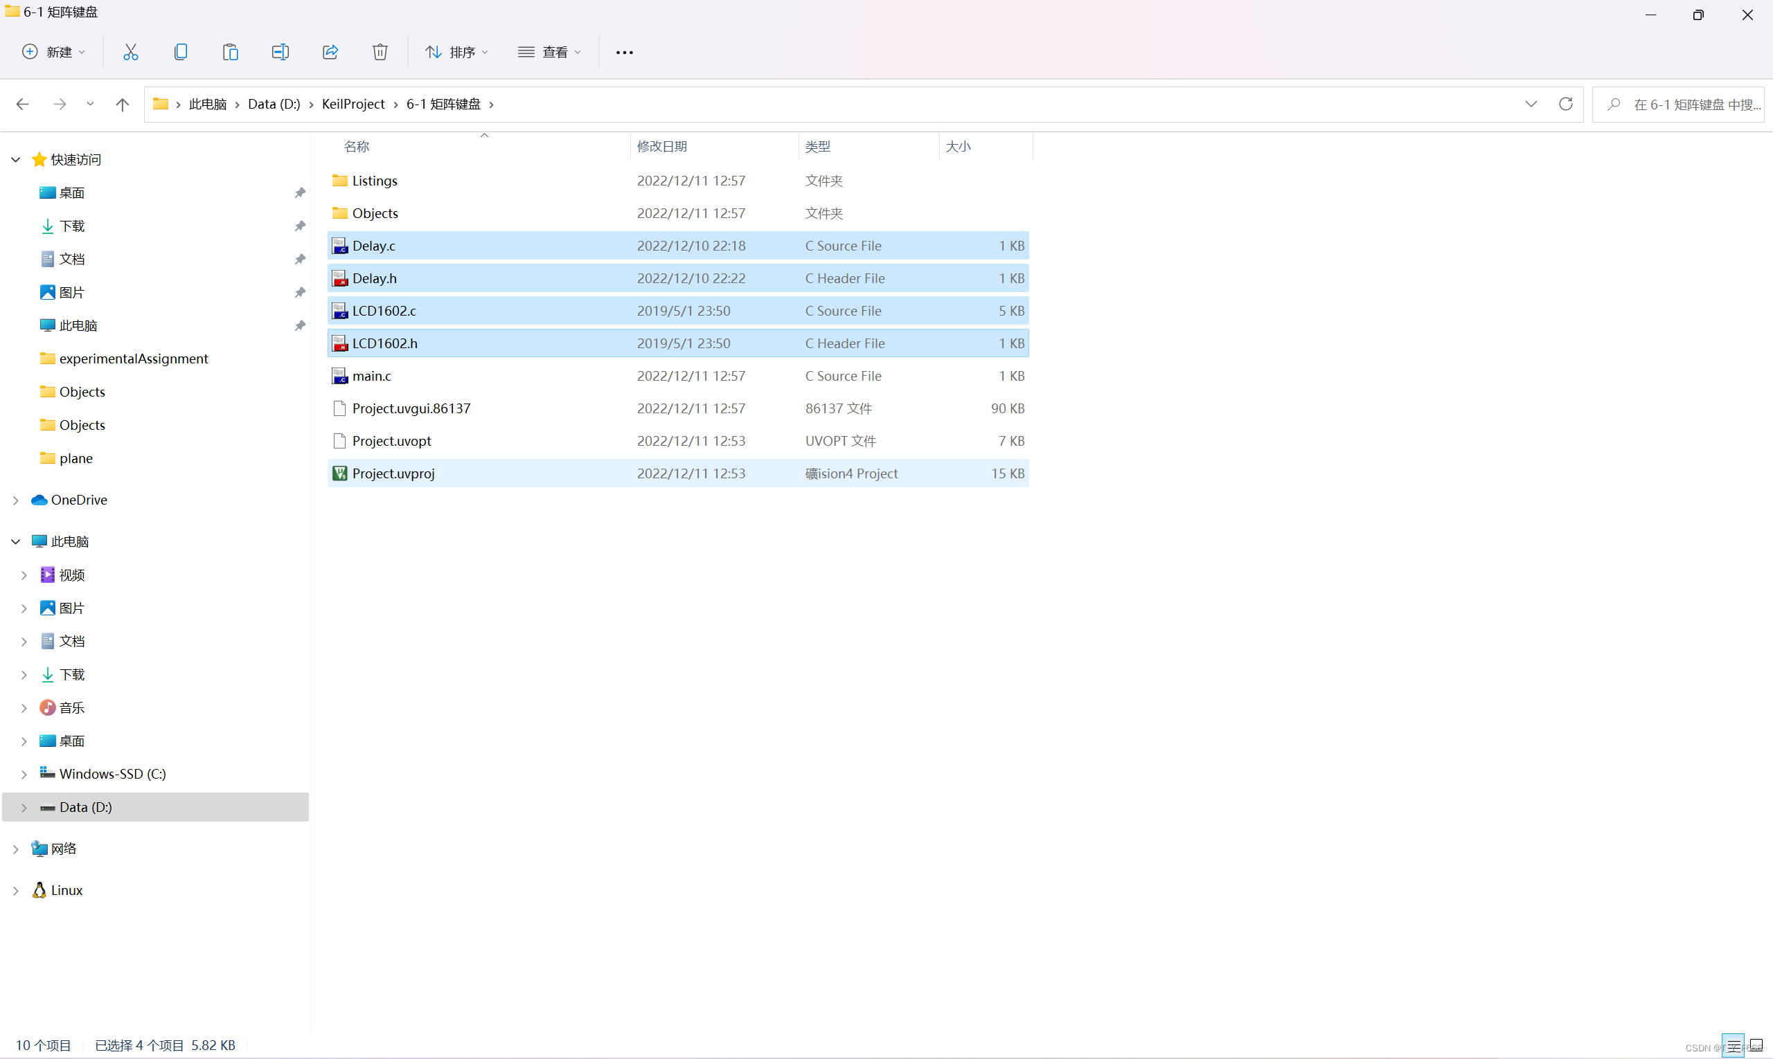Viewport: 1773px width, 1059px height.
Task: Expand the Linux tree node
Action: [x=16, y=890]
